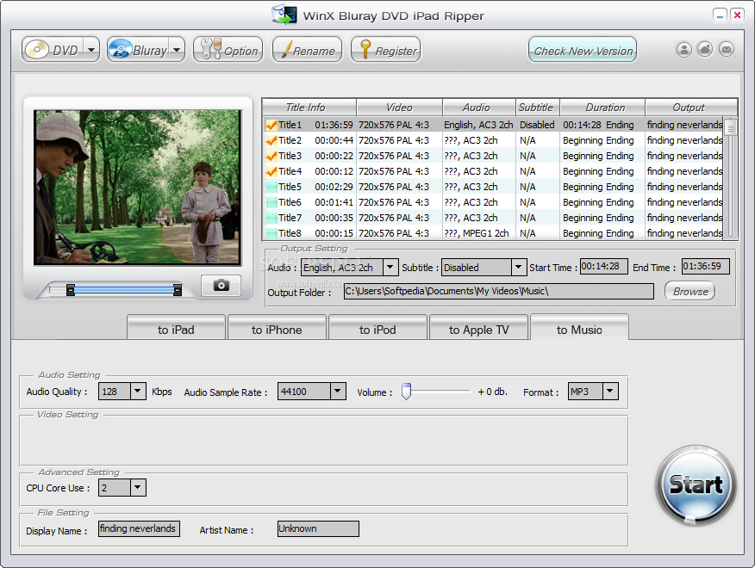This screenshot has height=568, width=755.
Task: Click the Browse output folder button
Action: [x=690, y=292]
